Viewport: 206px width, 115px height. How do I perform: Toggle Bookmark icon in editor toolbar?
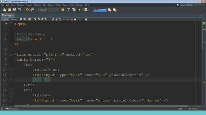[60, 19]
